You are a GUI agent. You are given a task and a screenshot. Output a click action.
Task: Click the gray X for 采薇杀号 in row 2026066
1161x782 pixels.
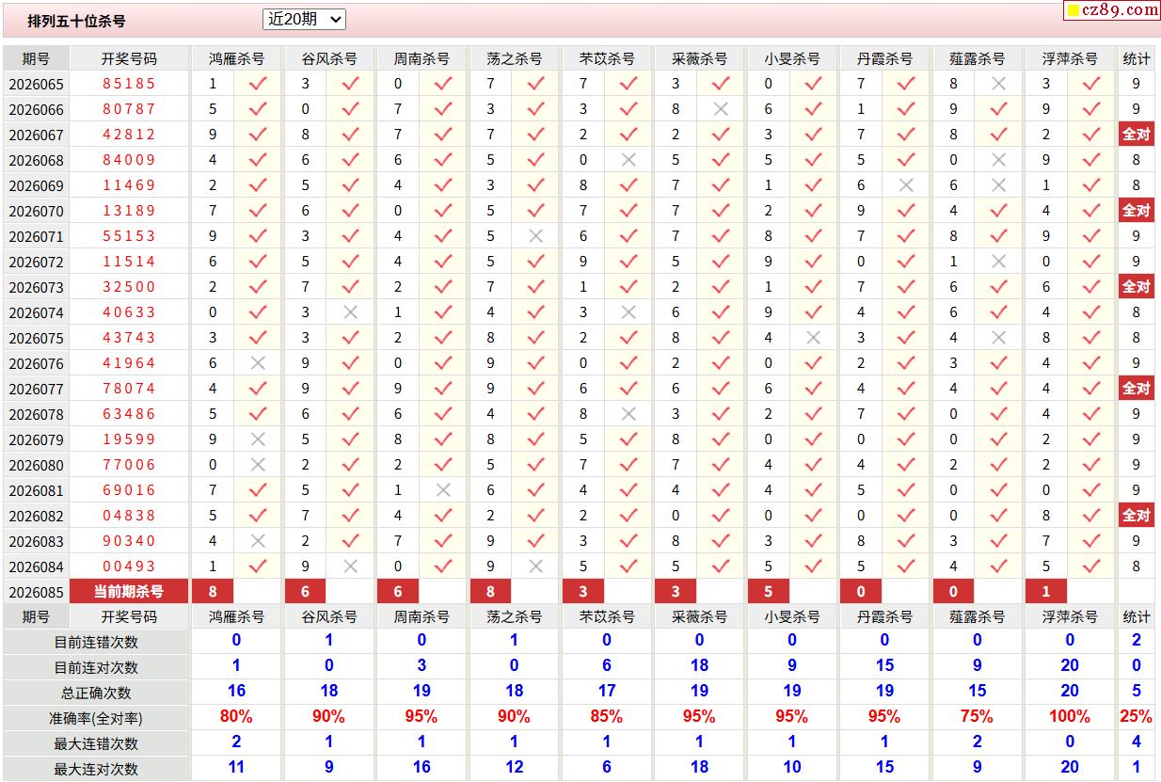click(722, 109)
